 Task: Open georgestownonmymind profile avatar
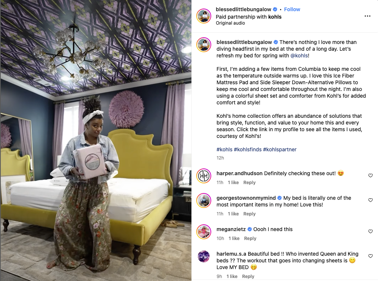click(204, 201)
